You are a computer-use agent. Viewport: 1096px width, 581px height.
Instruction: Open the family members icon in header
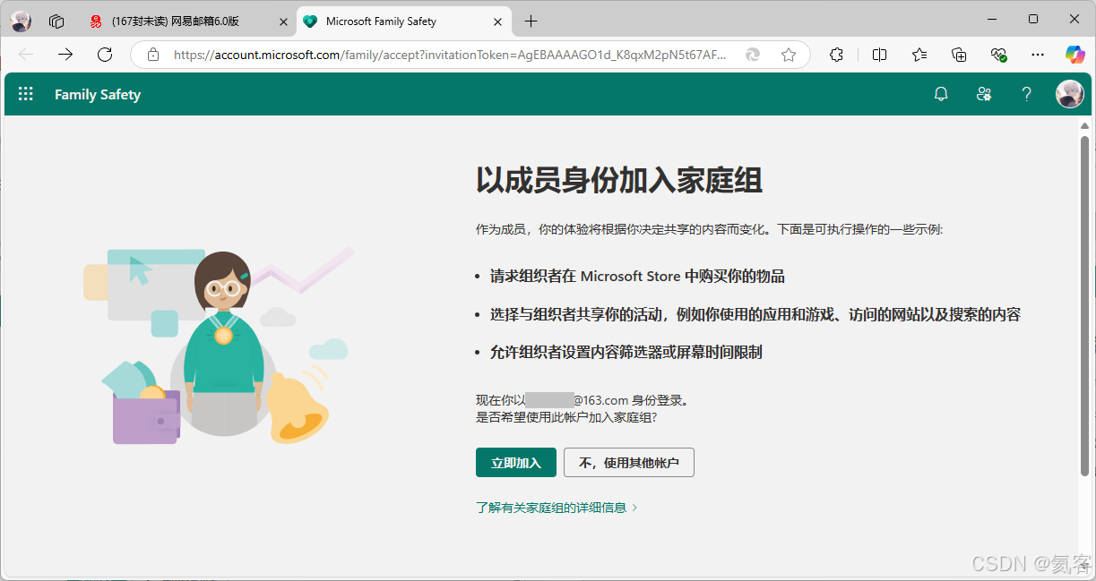pyautogui.click(x=984, y=94)
